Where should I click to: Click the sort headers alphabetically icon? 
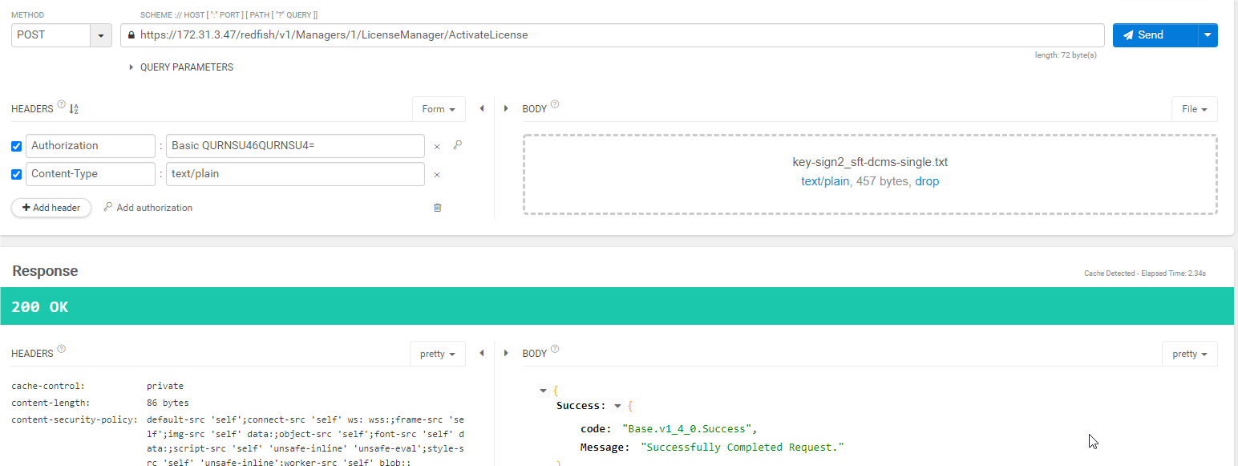pyautogui.click(x=75, y=109)
